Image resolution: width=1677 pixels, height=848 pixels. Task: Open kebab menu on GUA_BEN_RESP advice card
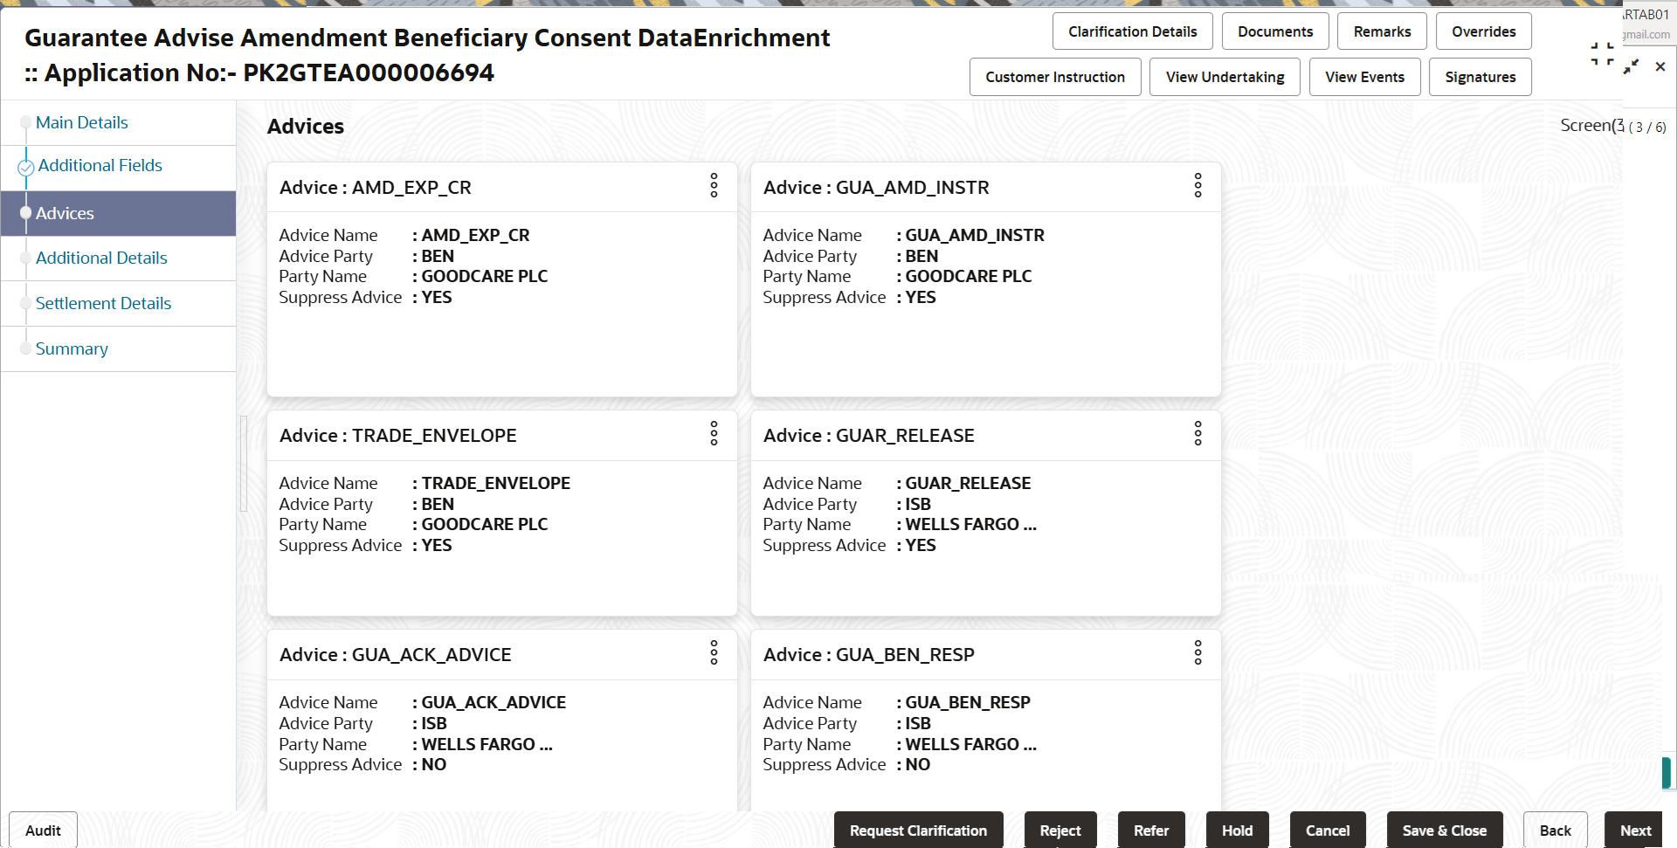tap(1197, 652)
